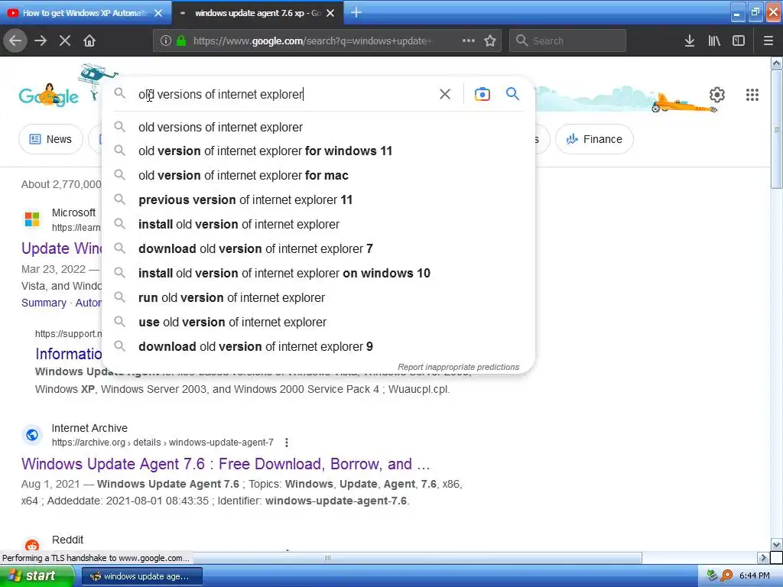Screen dimensions: 783x587
Task: Choose suggestion ending for windows 11
Action: click(318, 151)
